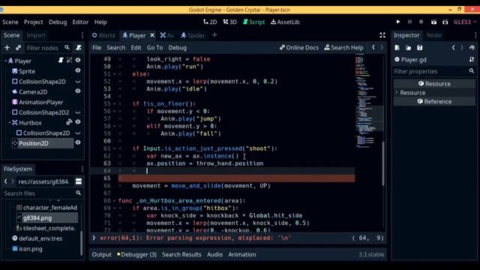480x270 pixels.
Task: Switch to the Node dock tab
Action: [433, 35]
